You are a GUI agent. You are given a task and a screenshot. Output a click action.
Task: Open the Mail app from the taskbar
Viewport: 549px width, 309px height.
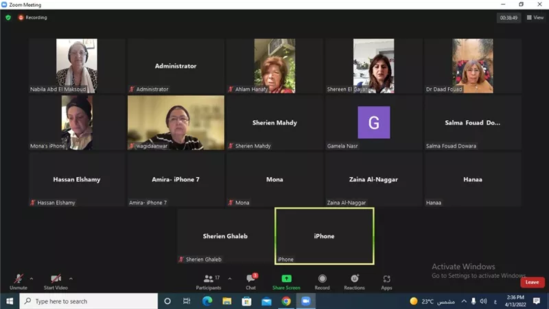pos(266,301)
